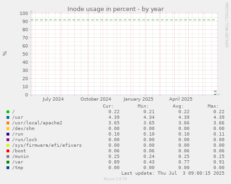Screen dimensions: 231x184
Task: Select the /usr legend label
Action: (18, 117)
